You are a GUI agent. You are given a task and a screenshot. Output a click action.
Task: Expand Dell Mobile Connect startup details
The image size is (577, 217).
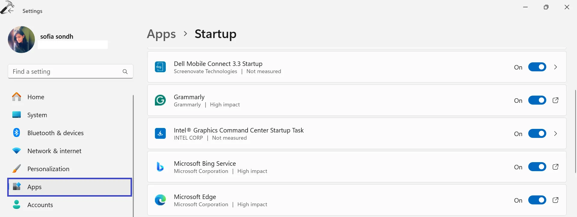pos(555,67)
